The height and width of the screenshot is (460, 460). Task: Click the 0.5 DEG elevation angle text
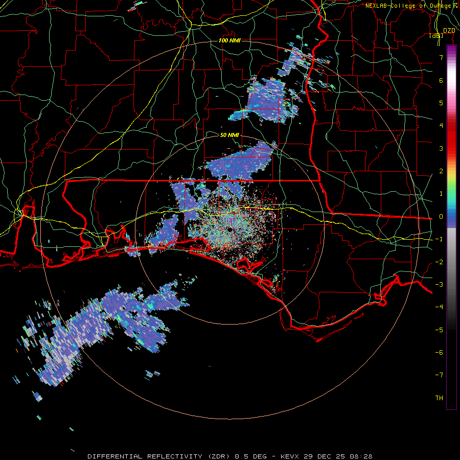(x=251, y=456)
